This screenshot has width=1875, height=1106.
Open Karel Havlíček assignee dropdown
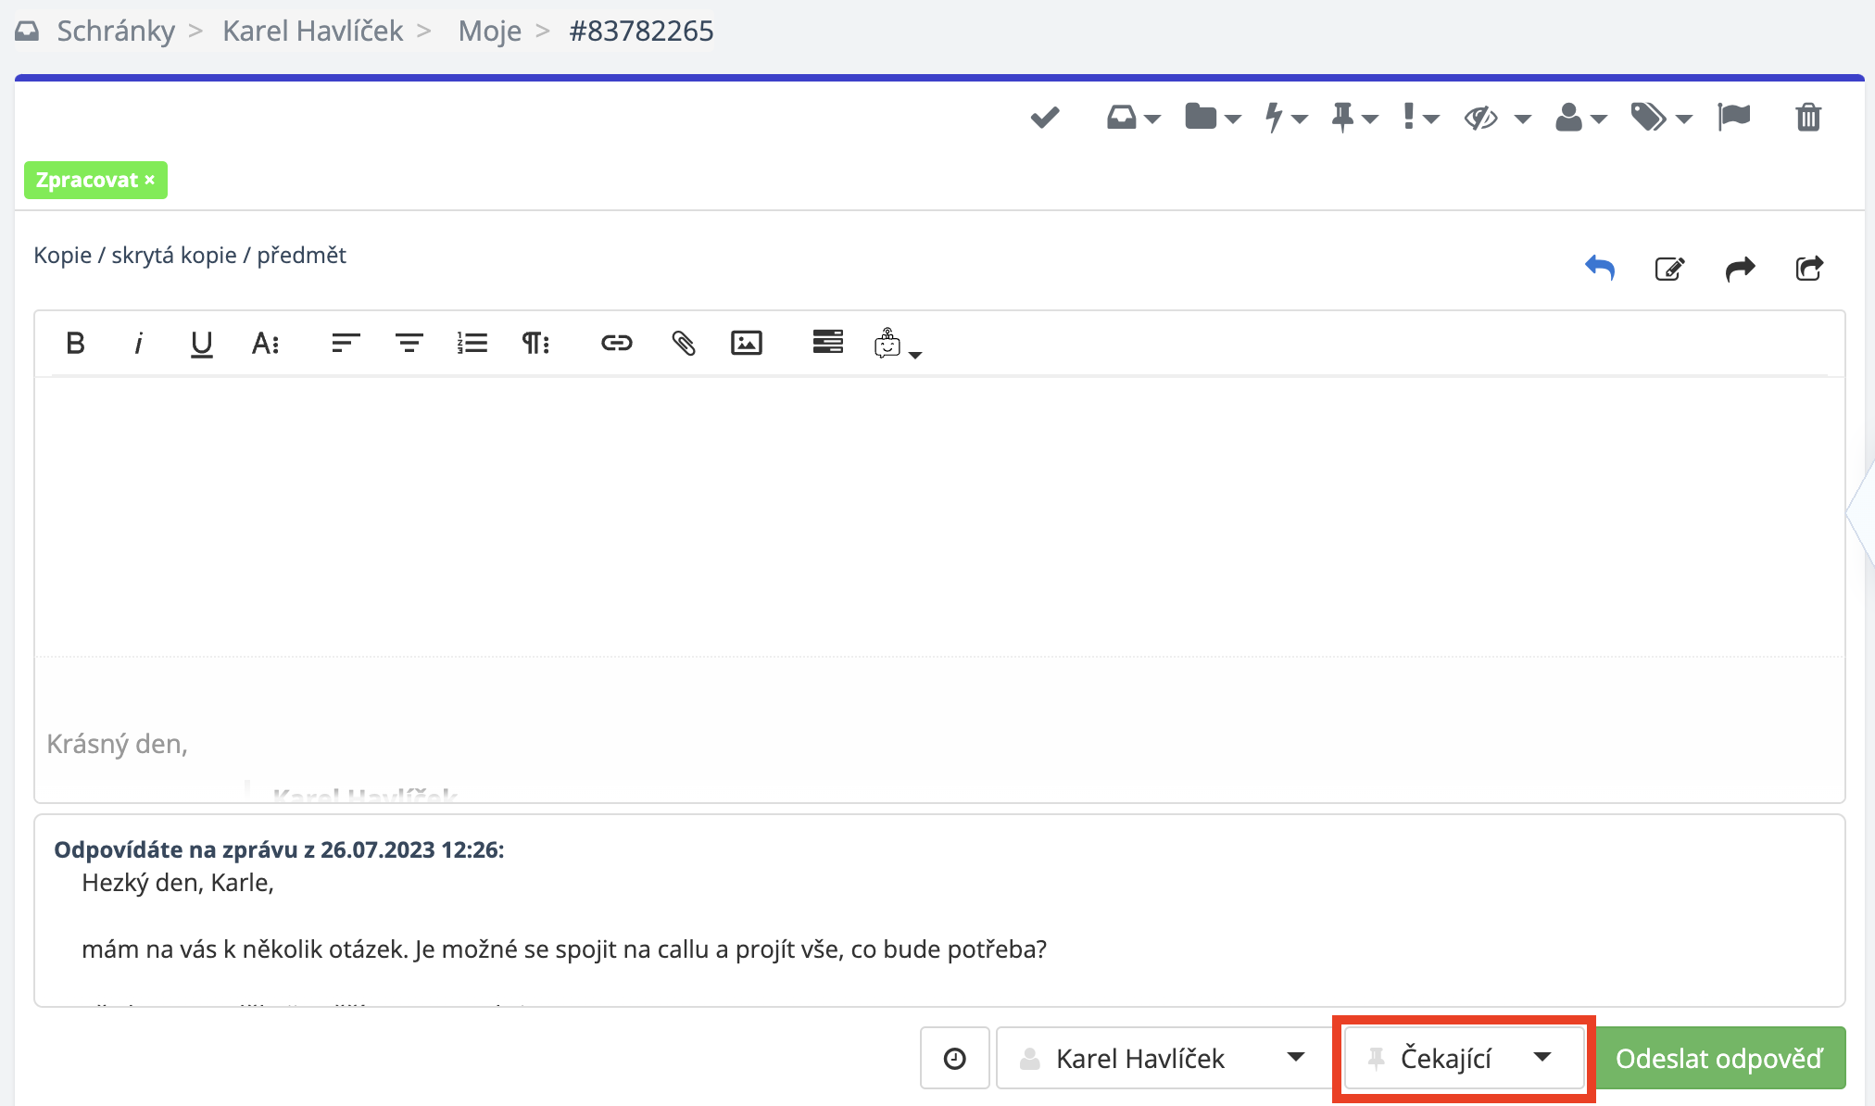(1163, 1059)
